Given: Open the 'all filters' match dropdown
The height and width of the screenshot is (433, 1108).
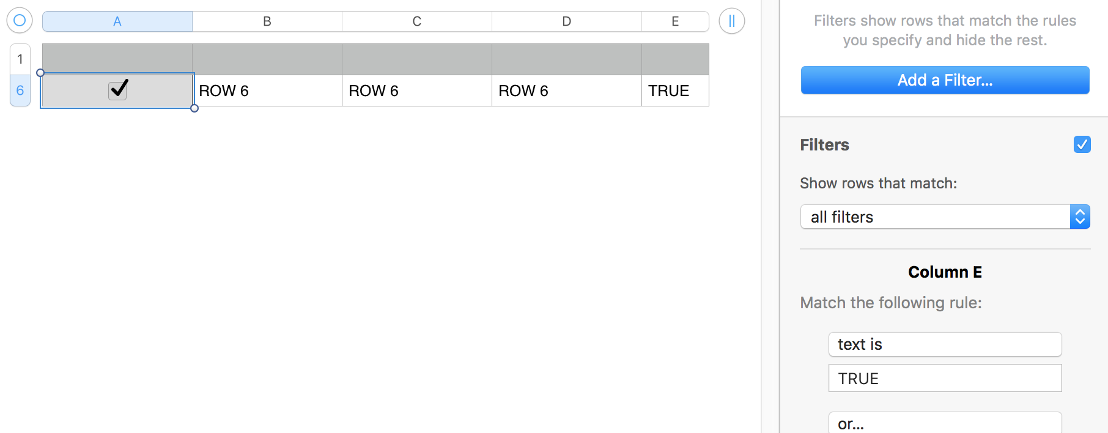Looking at the screenshot, I should click(x=945, y=216).
